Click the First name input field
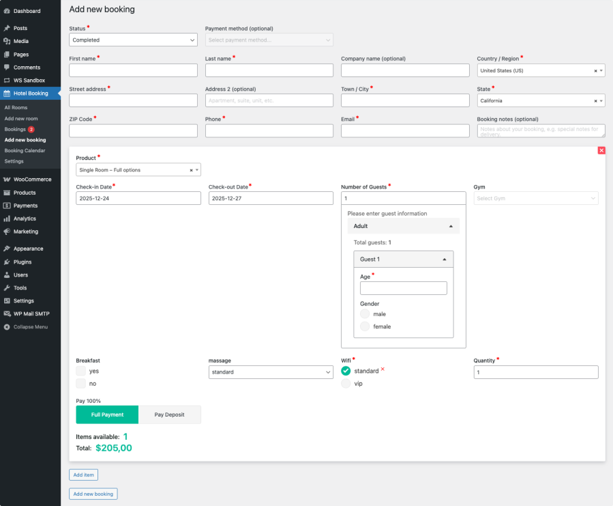Viewport: 613px width, 506px height. click(134, 70)
